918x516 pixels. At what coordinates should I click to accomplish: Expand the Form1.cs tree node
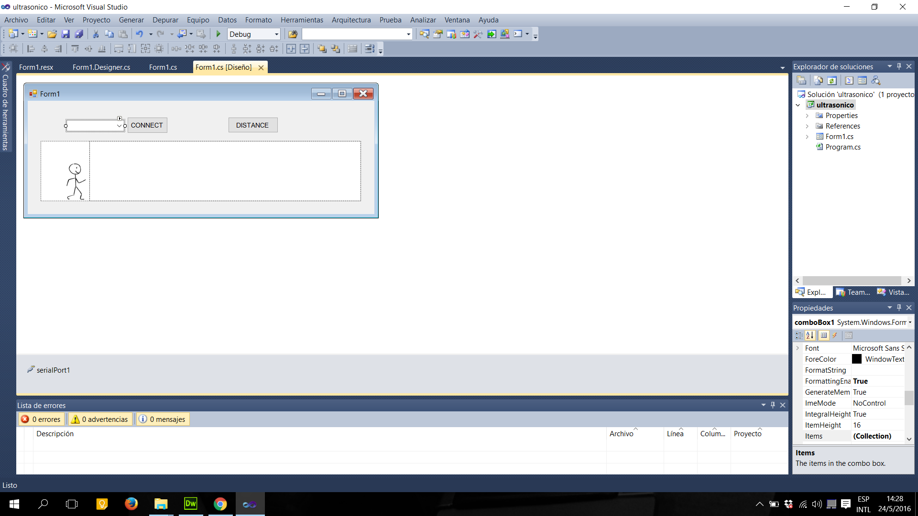[807, 137]
